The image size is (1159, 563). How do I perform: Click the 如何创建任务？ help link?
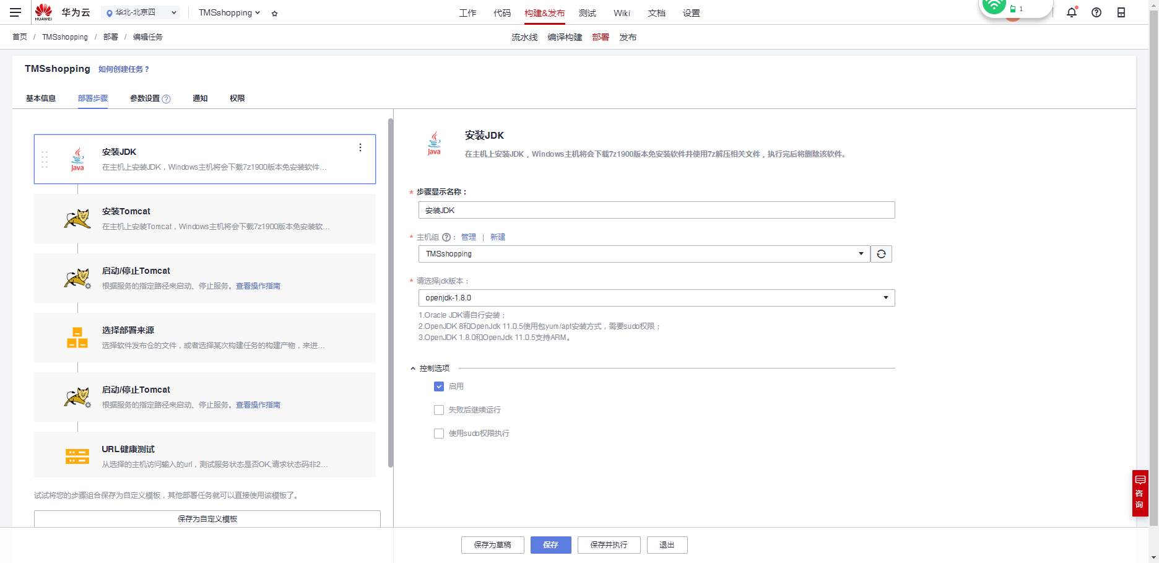[124, 69]
